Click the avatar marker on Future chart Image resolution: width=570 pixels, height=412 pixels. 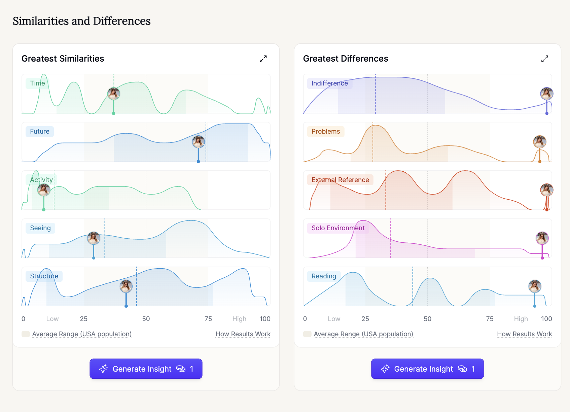coord(199,142)
